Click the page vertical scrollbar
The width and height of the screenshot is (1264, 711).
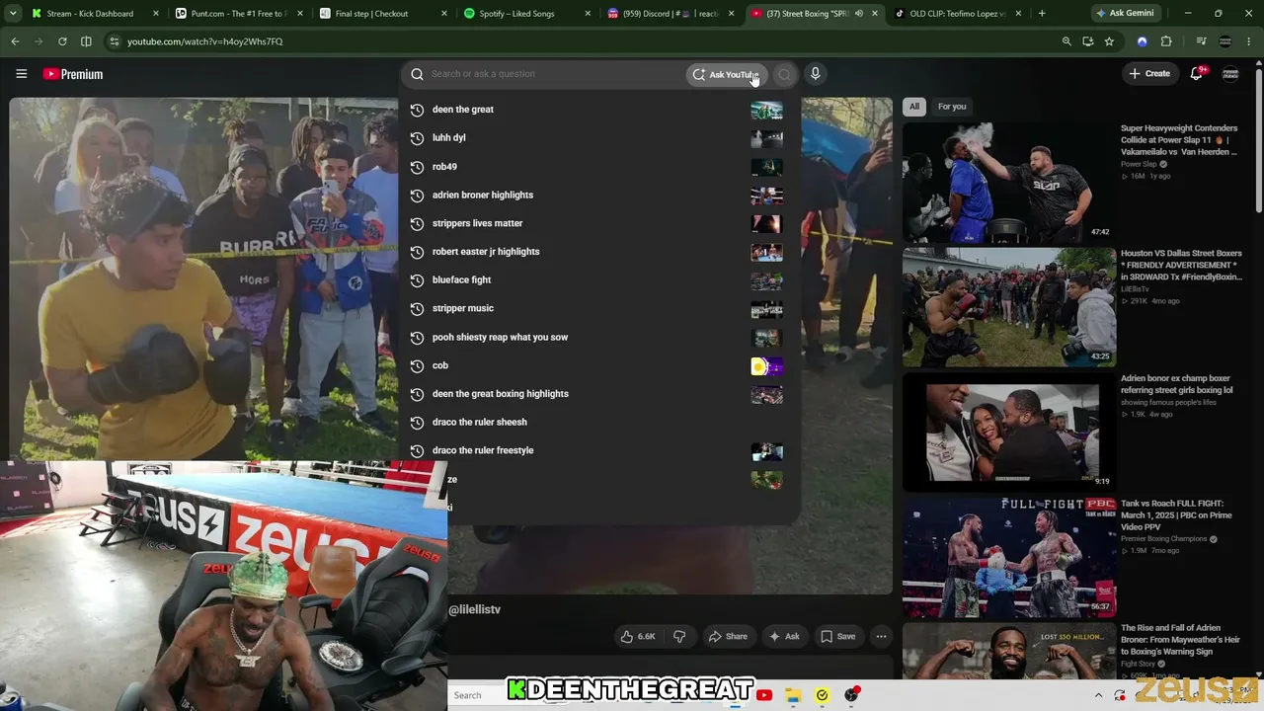(1258, 138)
